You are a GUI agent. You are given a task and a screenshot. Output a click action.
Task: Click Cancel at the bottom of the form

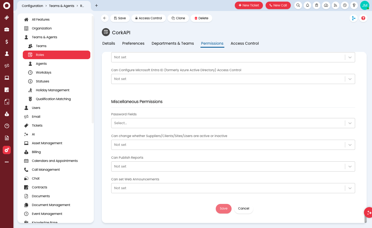click(244, 208)
